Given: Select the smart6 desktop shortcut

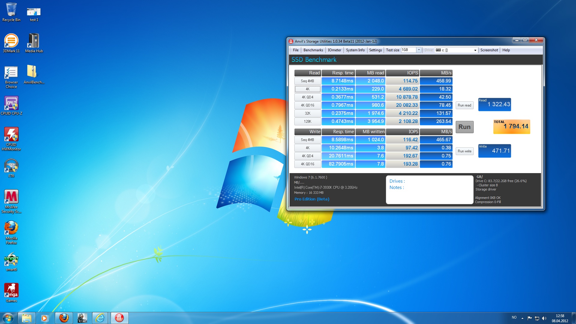Looking at the screenshot, I should pyautogui.click(x=11, y=262).
